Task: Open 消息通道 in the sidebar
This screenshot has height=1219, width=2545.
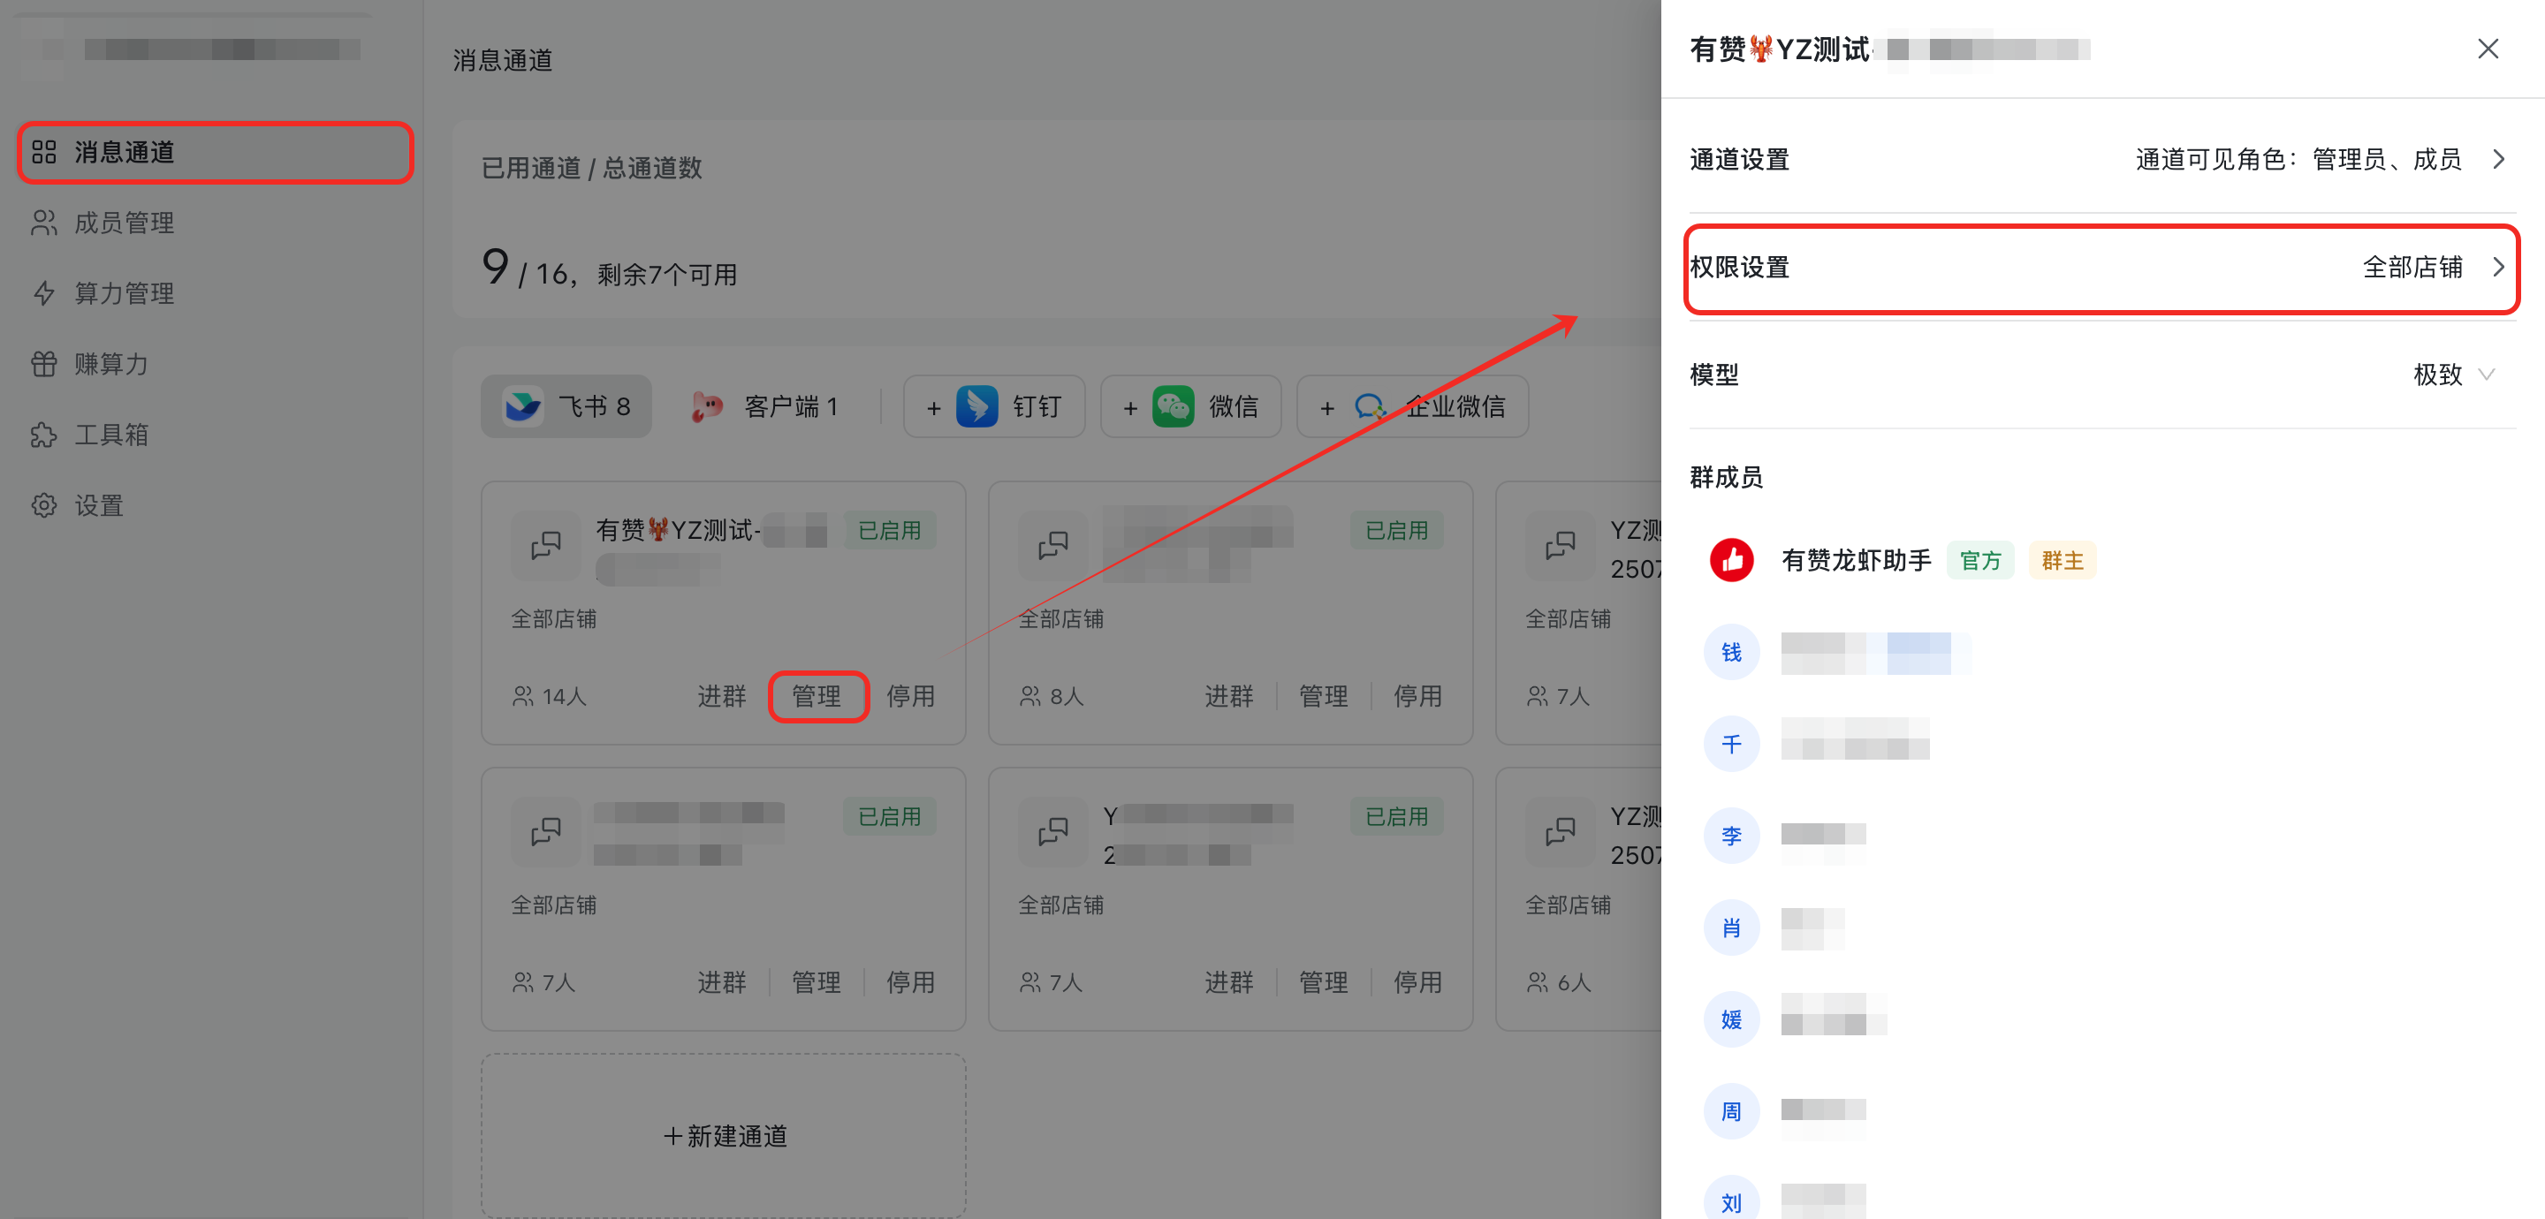Action: point(215,152)
